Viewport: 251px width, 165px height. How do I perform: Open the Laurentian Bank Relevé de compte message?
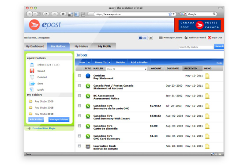105,147
